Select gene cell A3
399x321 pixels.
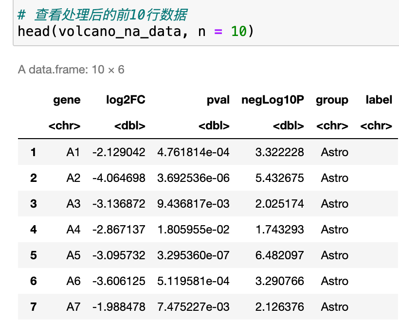[73, 204]
